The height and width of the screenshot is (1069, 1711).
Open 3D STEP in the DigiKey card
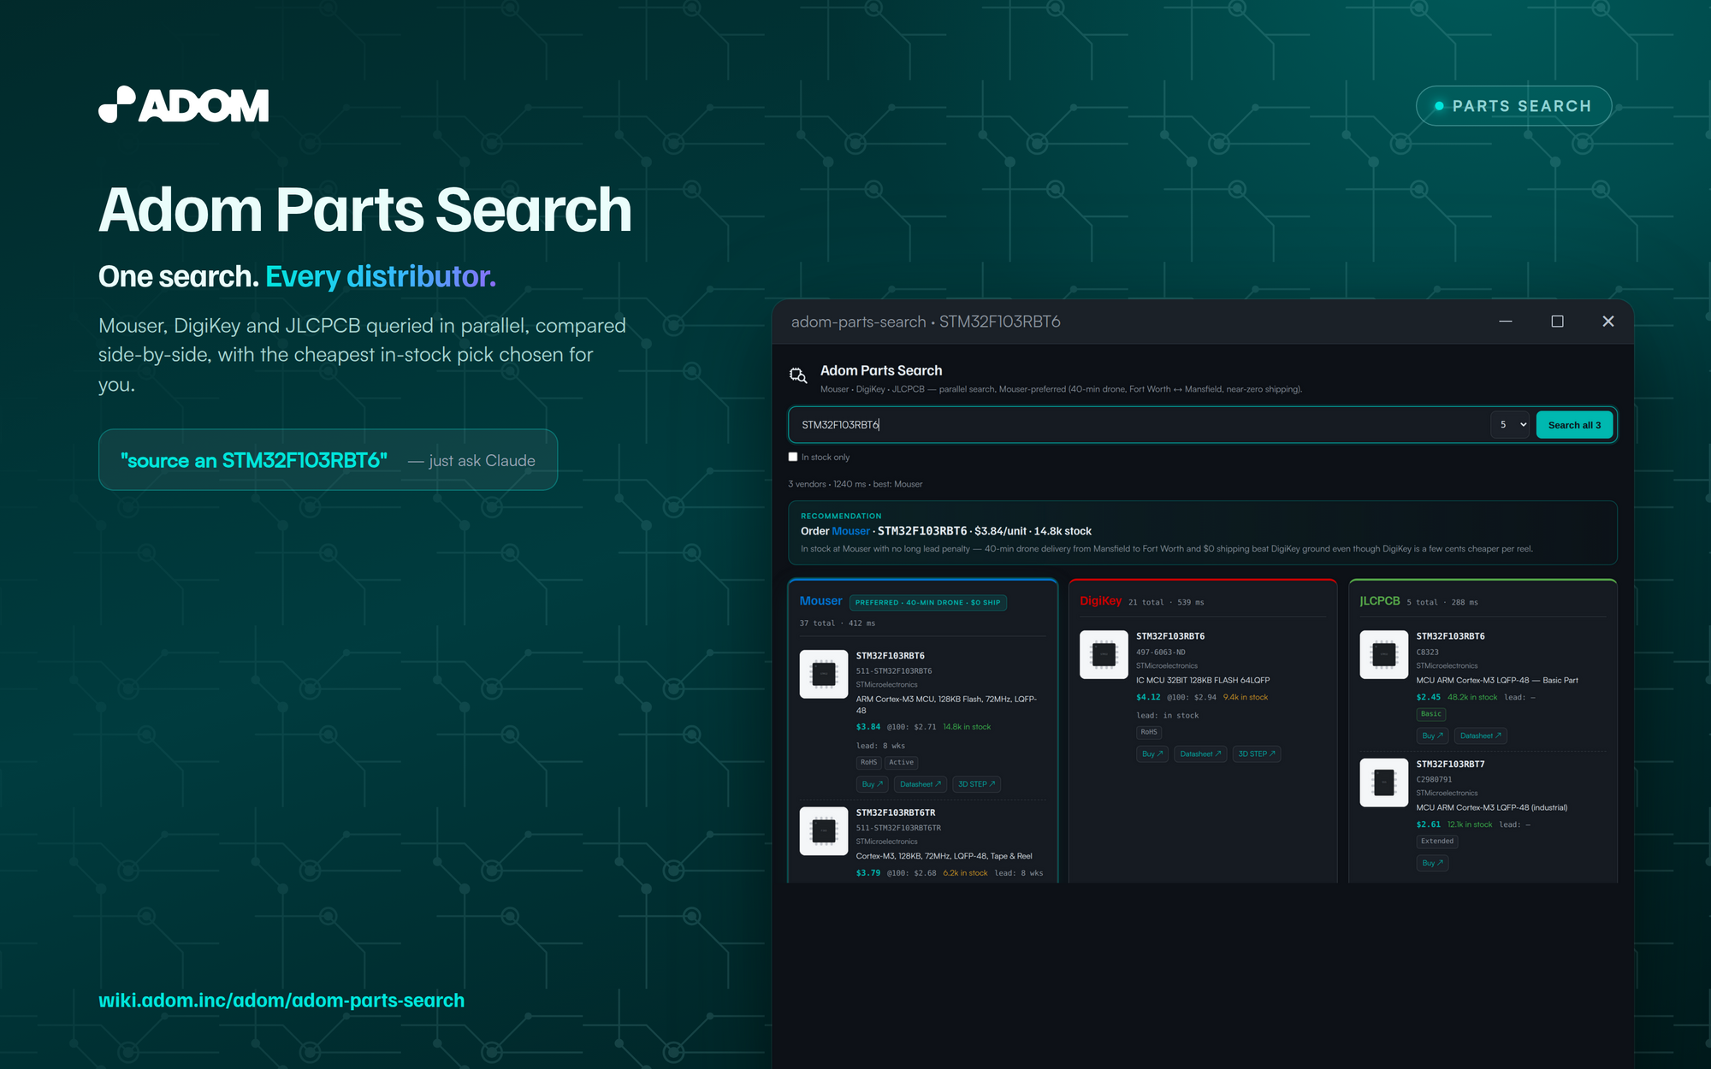pos(1257,754)
